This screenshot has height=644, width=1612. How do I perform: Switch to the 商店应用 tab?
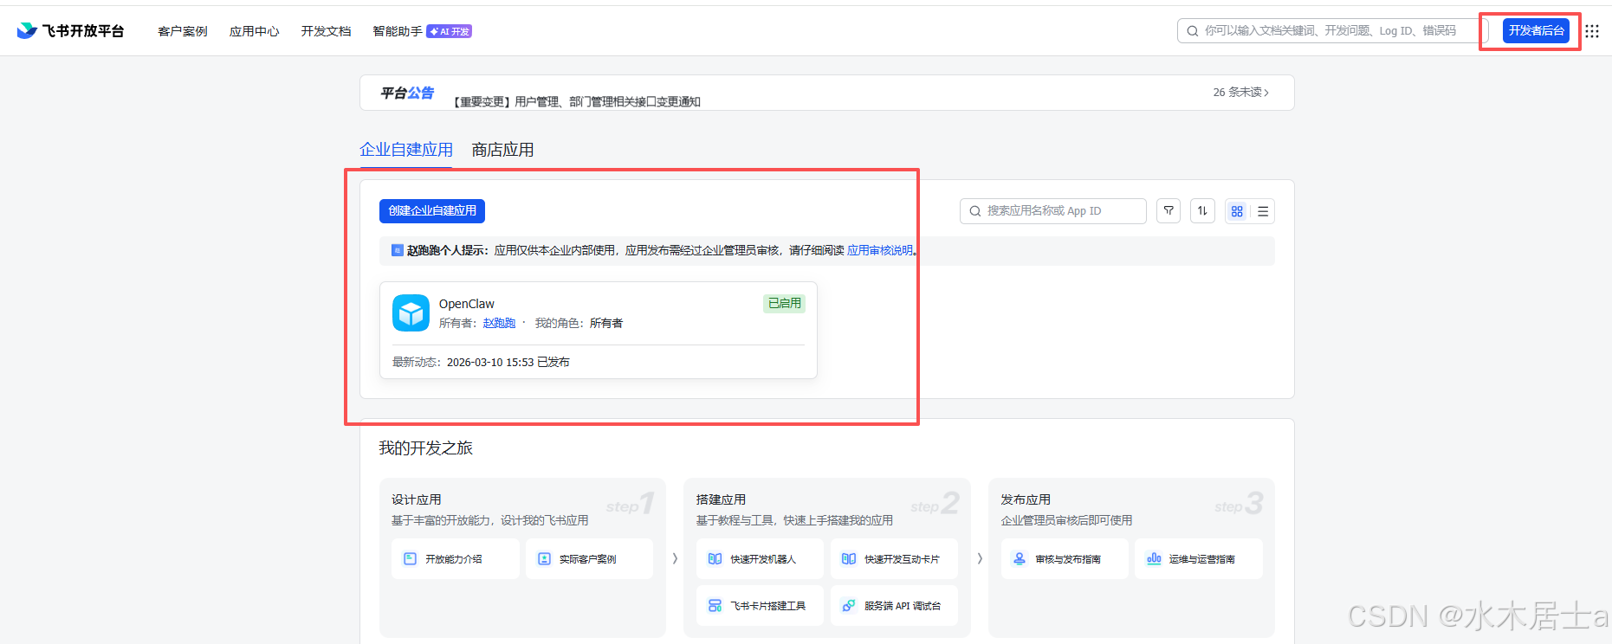coord(502,150)
